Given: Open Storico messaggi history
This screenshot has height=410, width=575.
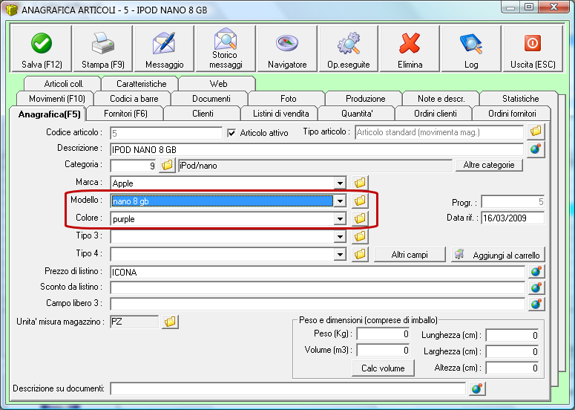Looking at the screenshot, I should click(226, 48).
